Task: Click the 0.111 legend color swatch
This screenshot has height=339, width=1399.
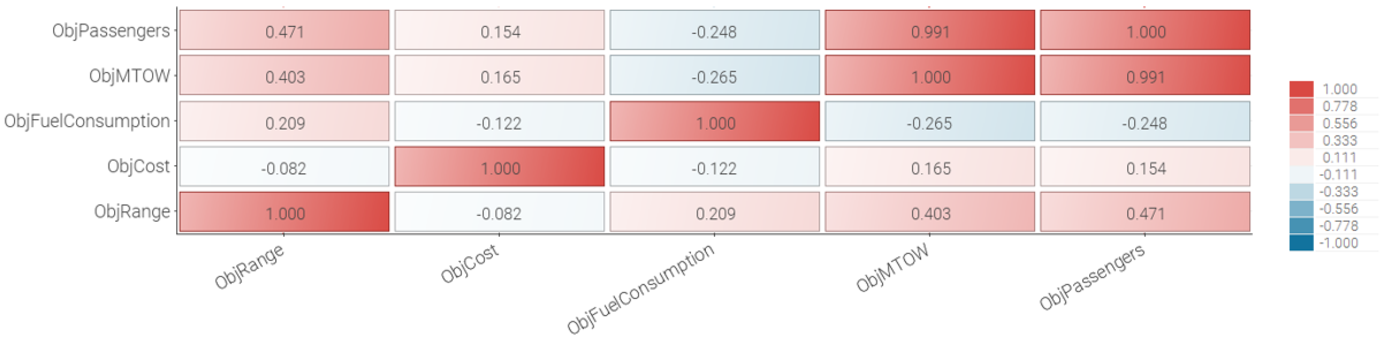Action: [1301, 157]
